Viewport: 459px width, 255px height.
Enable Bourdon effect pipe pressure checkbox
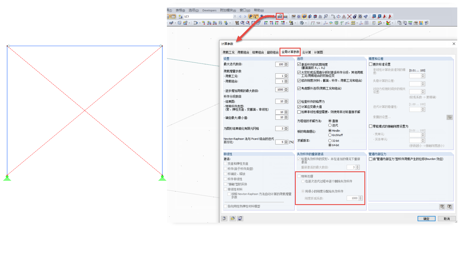tap(371, 159)
